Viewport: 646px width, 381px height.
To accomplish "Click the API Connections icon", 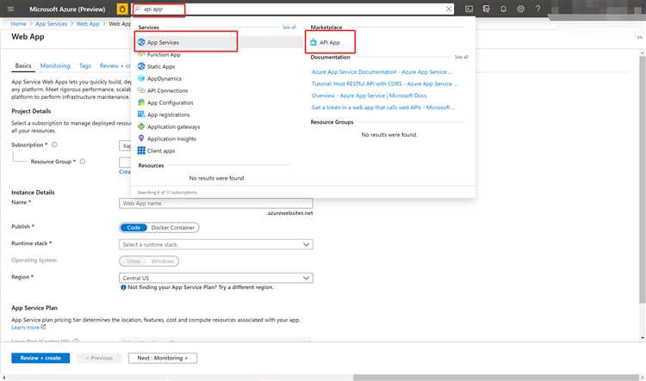I will (141, 90).
